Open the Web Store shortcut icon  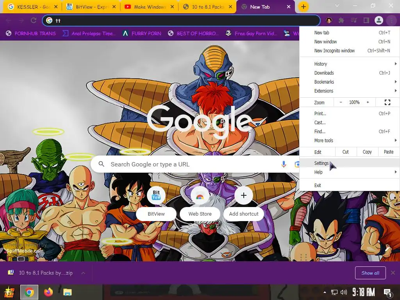point(200,195)
